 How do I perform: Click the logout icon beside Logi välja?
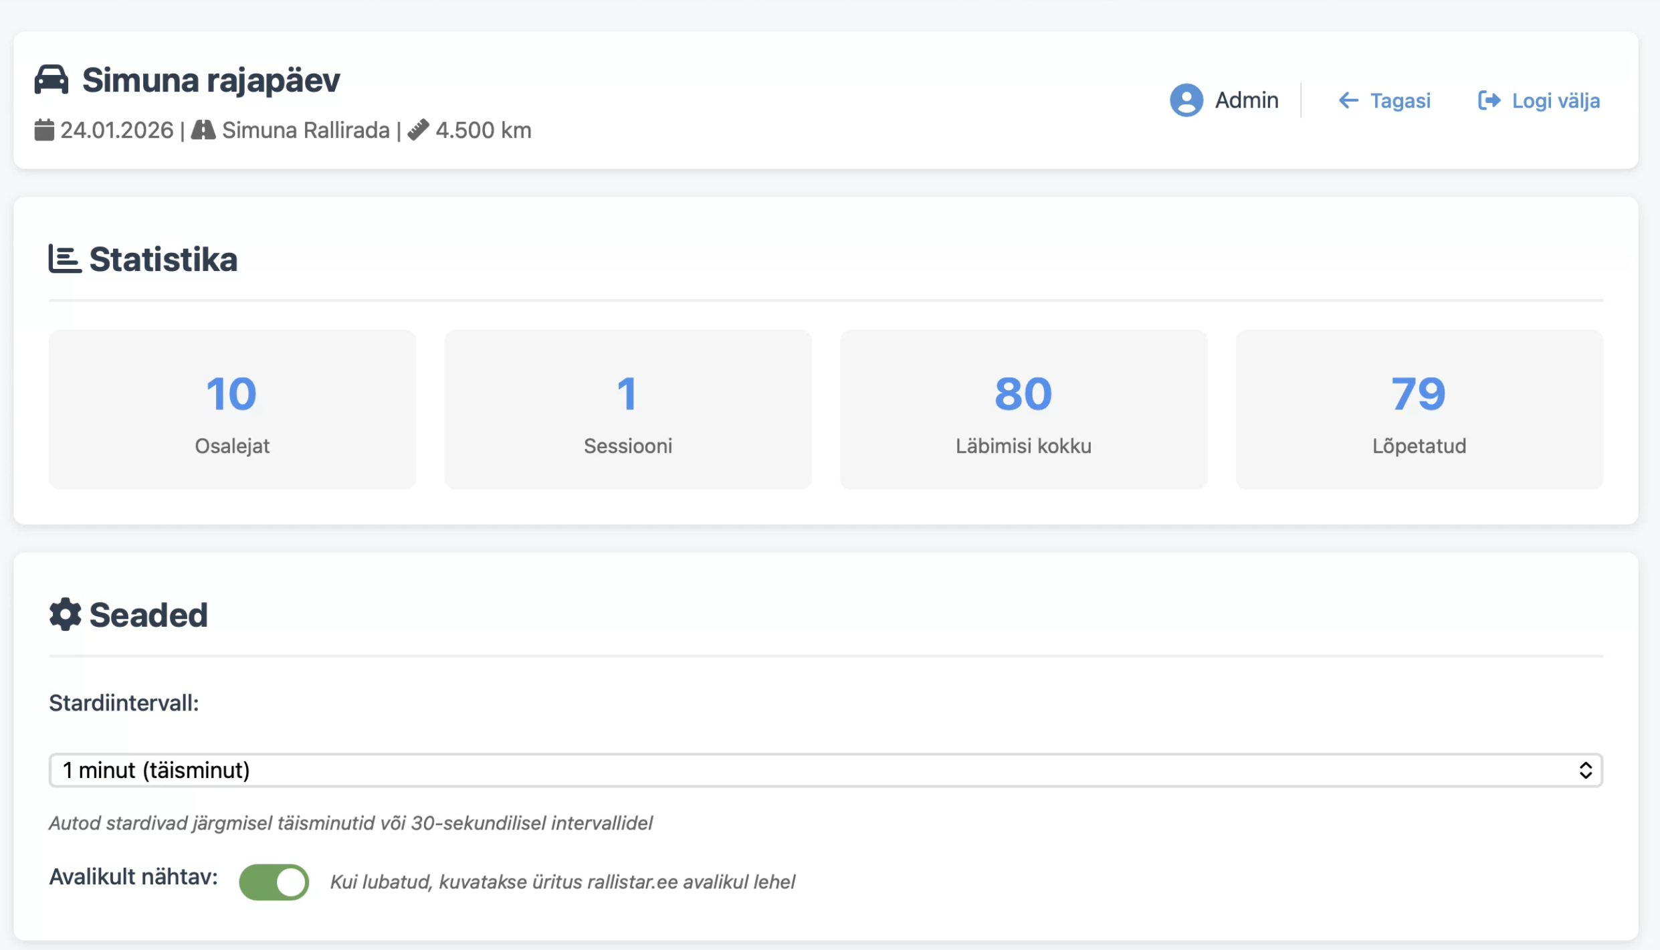tap(1489, 100)
